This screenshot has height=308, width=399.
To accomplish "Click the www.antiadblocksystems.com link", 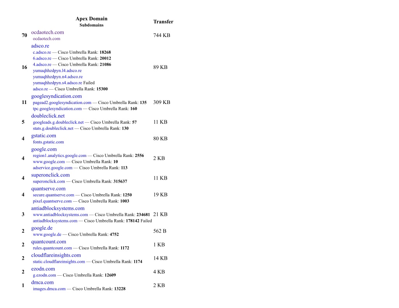I will click(60, 215).
